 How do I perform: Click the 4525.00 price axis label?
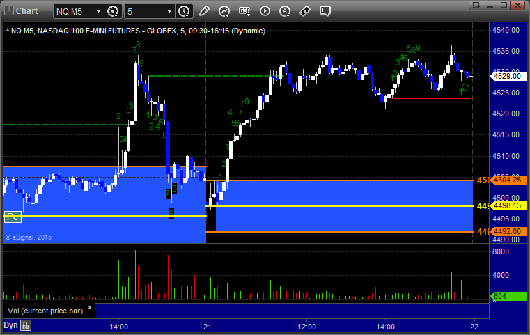[506, 93]
